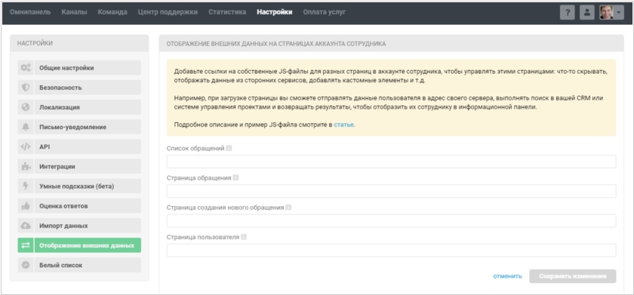Image resolution: width=634 pixels, height=295 pixels.
Task: Click the lightning icon for Умные подсказки
Action: [x=26, y=186]
